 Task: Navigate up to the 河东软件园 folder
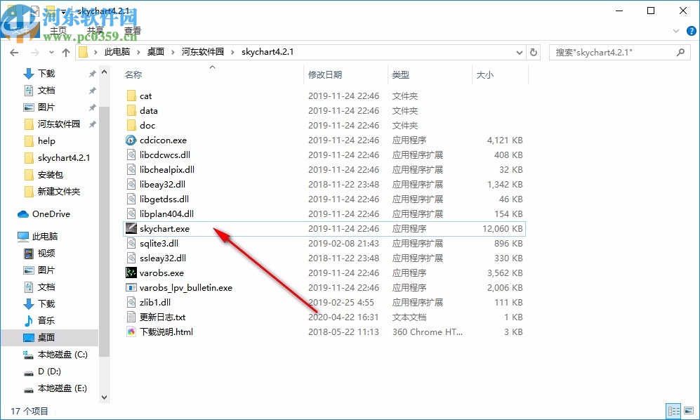(65, 52)
